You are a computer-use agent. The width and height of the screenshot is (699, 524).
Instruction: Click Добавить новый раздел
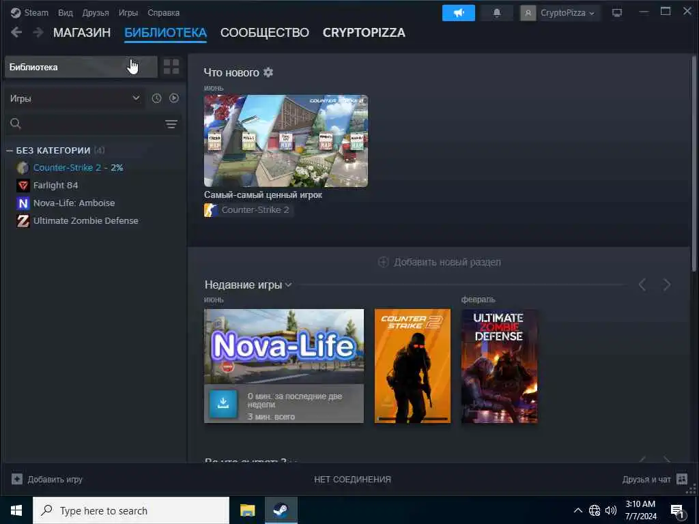tap(447, 262)
